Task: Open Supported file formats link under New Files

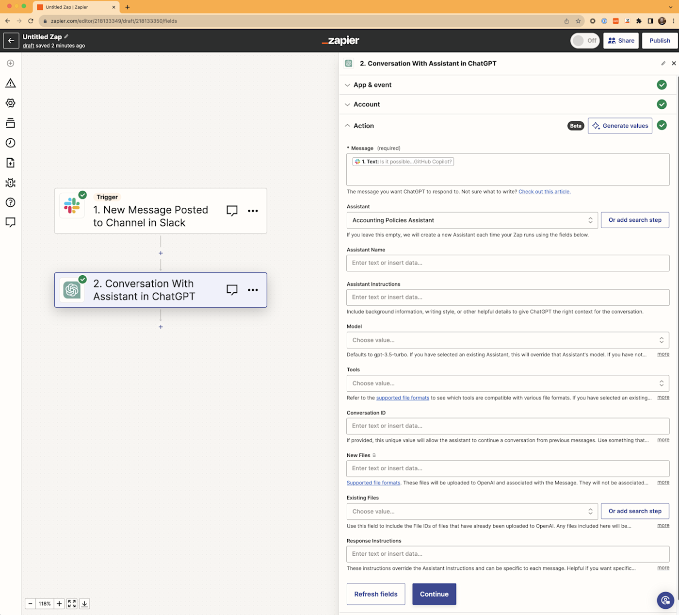Action: (x=373, y=483)
